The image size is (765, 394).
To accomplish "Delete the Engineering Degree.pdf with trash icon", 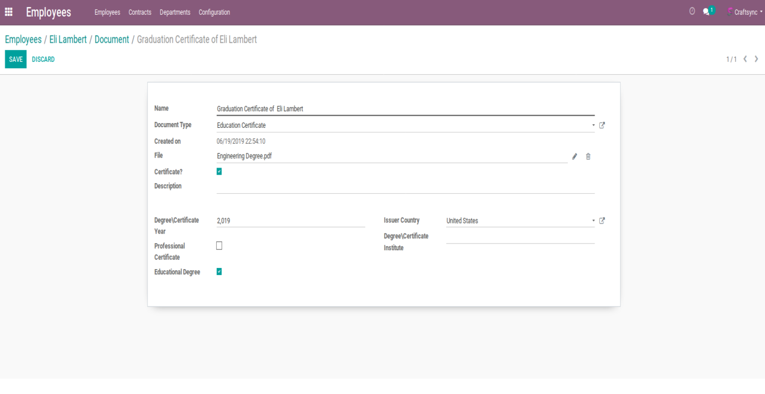I will (588, 157).
